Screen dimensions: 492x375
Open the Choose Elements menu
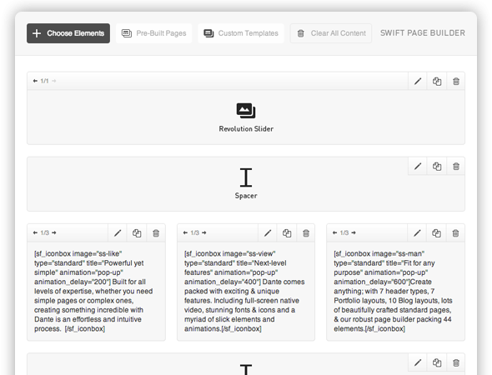[x=68, y=33]
